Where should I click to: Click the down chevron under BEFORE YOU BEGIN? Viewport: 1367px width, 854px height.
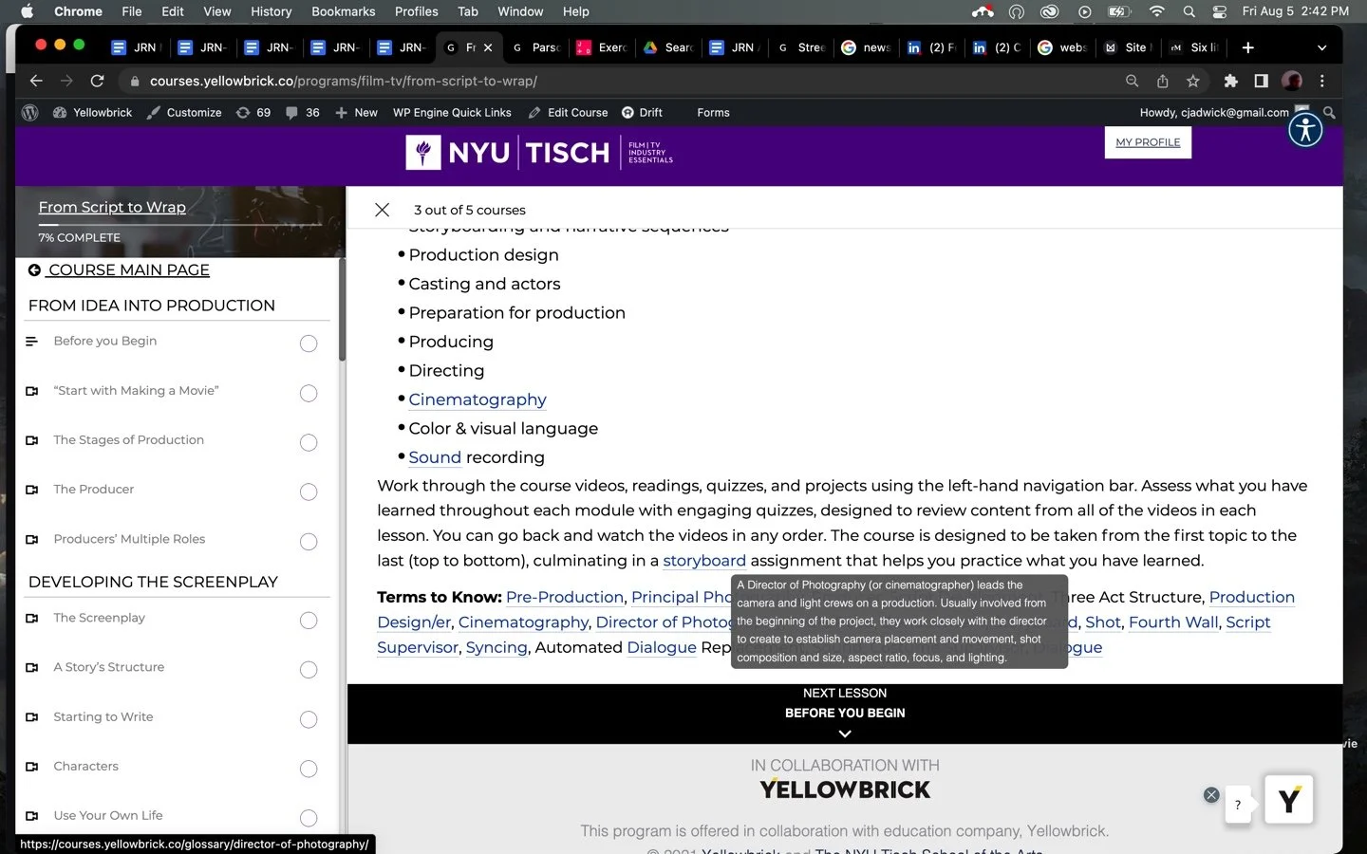844,733
